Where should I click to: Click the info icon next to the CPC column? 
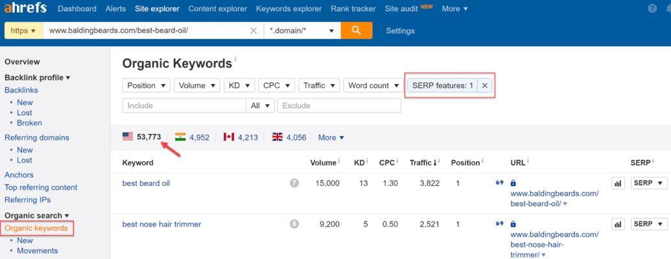coord(398,161)
